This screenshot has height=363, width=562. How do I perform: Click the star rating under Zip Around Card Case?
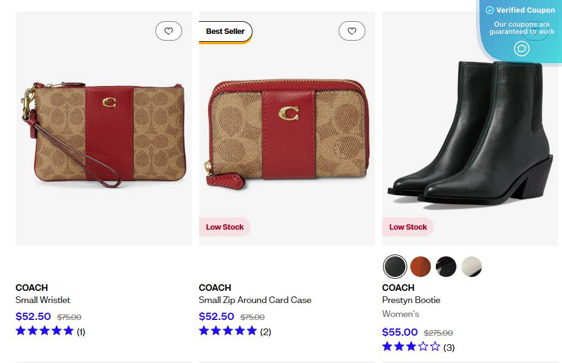pos(228,331)
